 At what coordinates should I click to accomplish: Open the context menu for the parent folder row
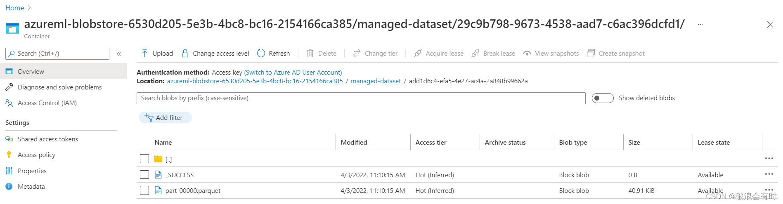[769, 158]
